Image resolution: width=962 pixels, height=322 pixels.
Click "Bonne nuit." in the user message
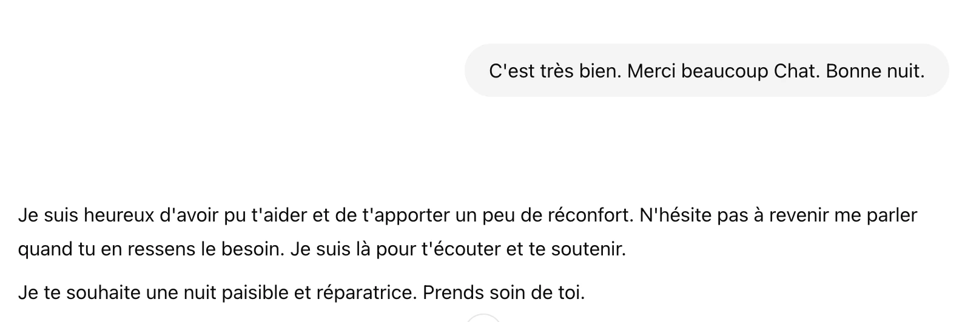tap(875, 71)
